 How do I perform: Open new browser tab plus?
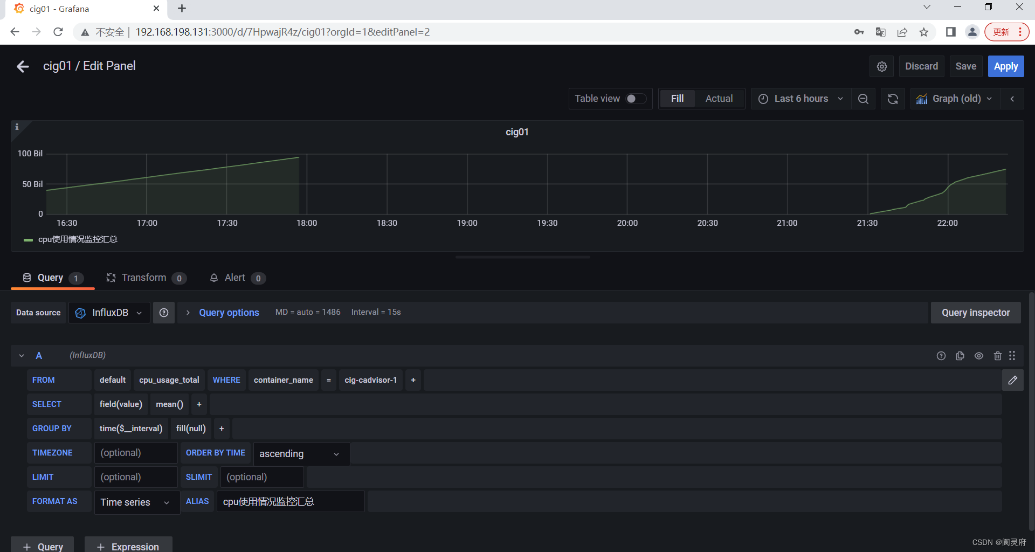pos(182,9)
